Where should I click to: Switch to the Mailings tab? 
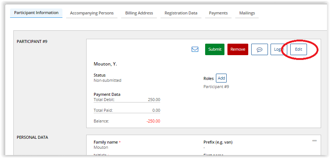pyautogui.click(x=247, y=13)
